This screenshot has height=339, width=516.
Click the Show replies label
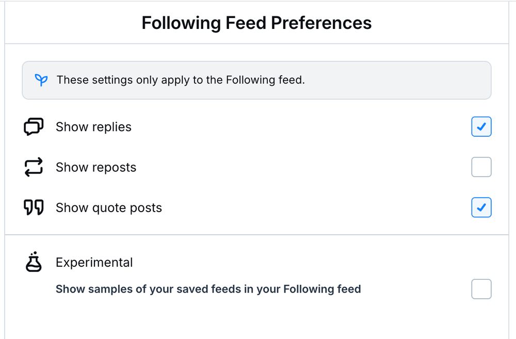(93, 127)
